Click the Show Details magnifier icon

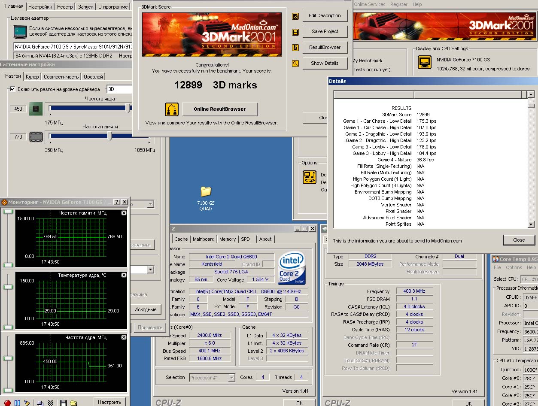(295, 64)
